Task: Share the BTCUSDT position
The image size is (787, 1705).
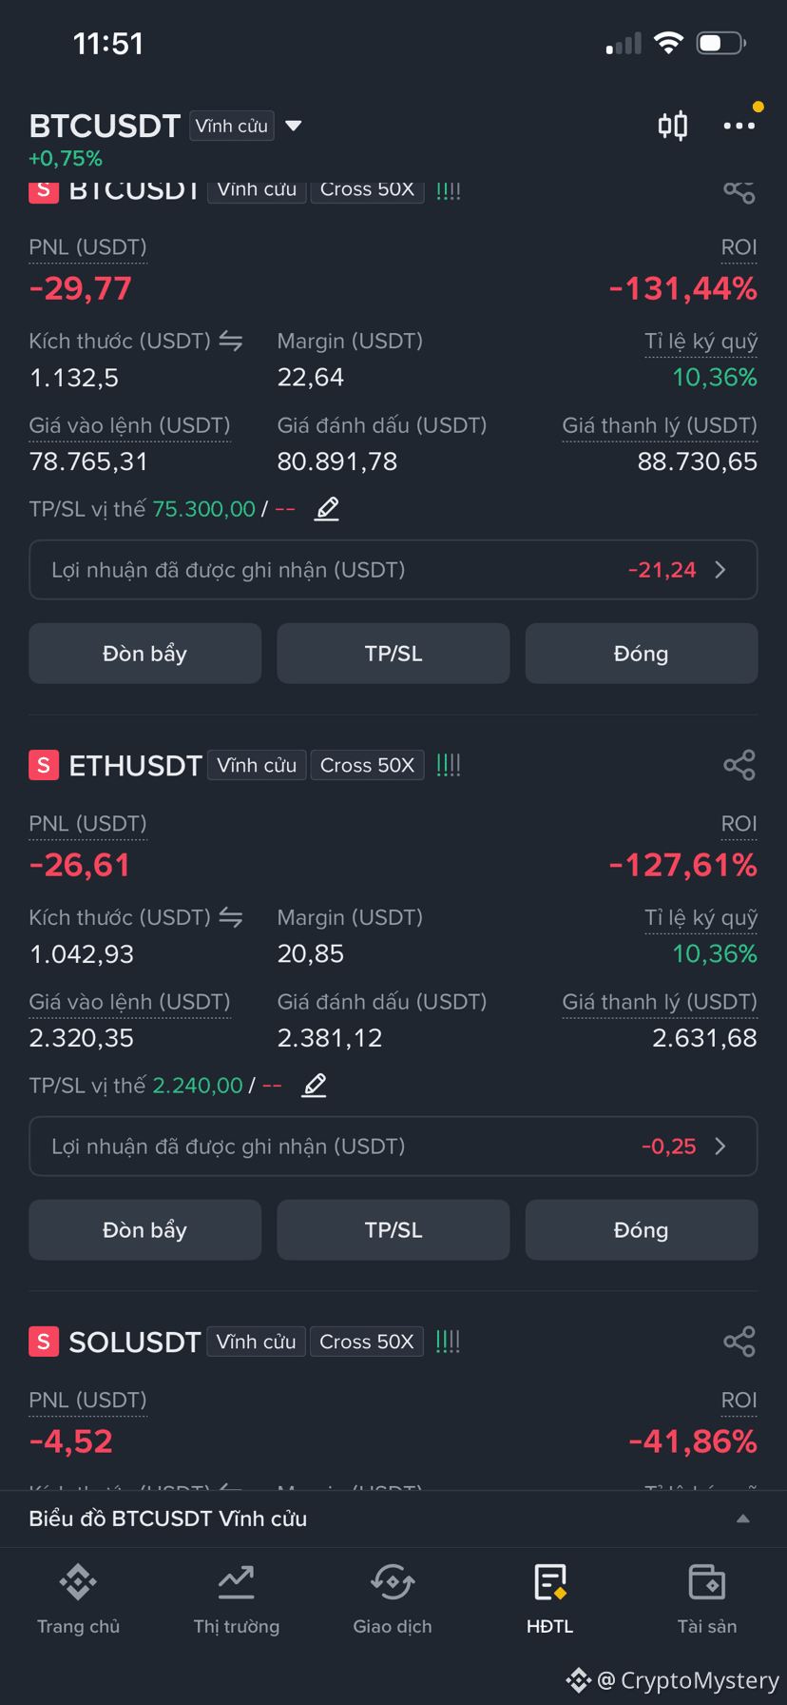Action: (739, 191)
